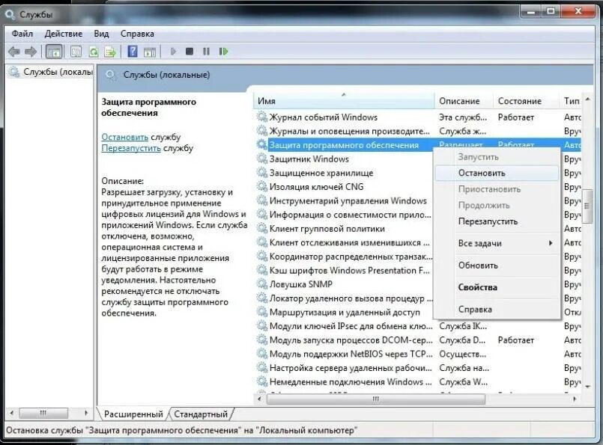Choose Остановить in the context menu
Screen dimensions: 603x445
click(497, 174)
